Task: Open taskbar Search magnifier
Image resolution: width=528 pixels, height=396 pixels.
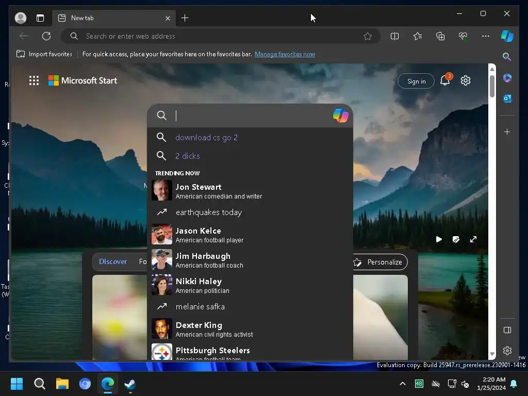Action: (x=39, y=384)
